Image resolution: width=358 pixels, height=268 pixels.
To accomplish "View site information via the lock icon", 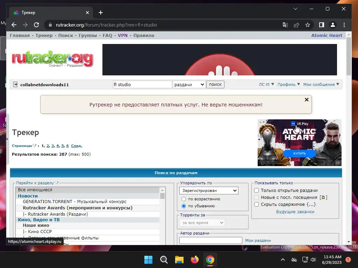I will (50, 25).
